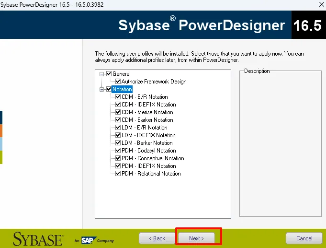The width and height of the screenshot is (326, 248).
Task: Close the PowerDesigner setup window
Action: coord(321,4)
